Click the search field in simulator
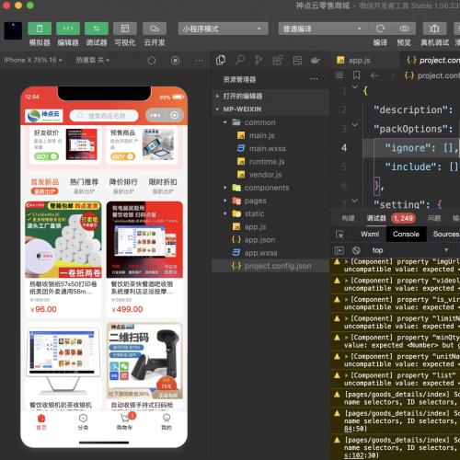 pyautogui.click(x=104, y=116)
